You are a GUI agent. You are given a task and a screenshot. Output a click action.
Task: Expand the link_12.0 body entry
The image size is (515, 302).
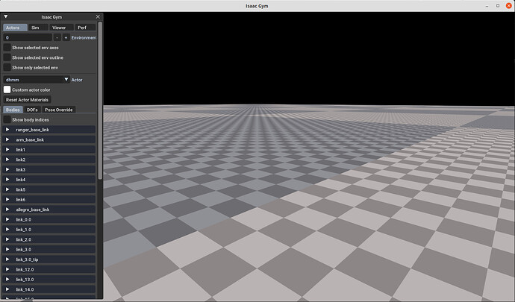49,269
